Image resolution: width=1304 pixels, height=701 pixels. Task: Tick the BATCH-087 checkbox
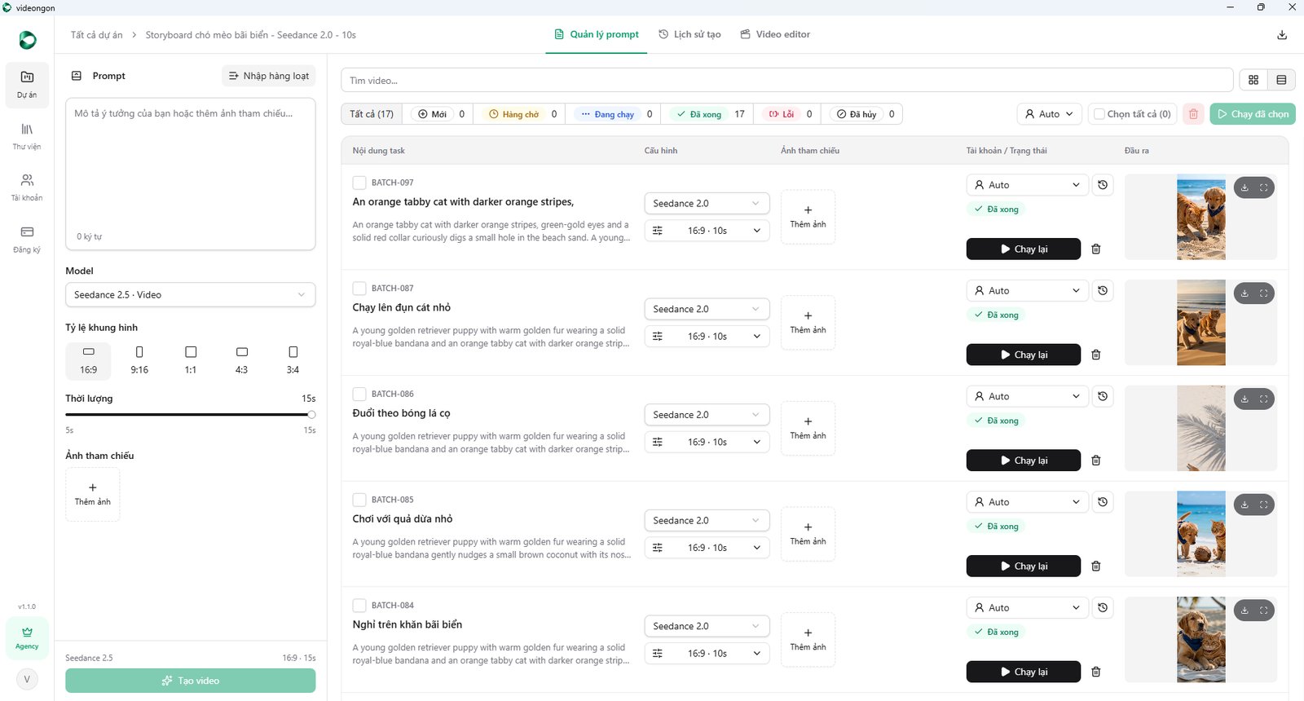[359, 289]
